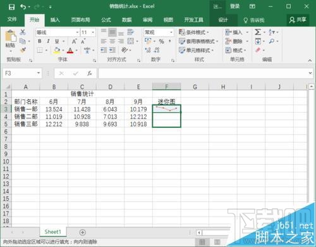The height and width of the screenshot is (247, 316).
Task: Toggle middle align in alignment group
Action: click(112, 32)
